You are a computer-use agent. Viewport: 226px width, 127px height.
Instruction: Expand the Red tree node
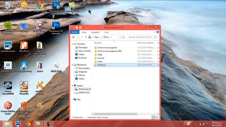click(72, 99)
